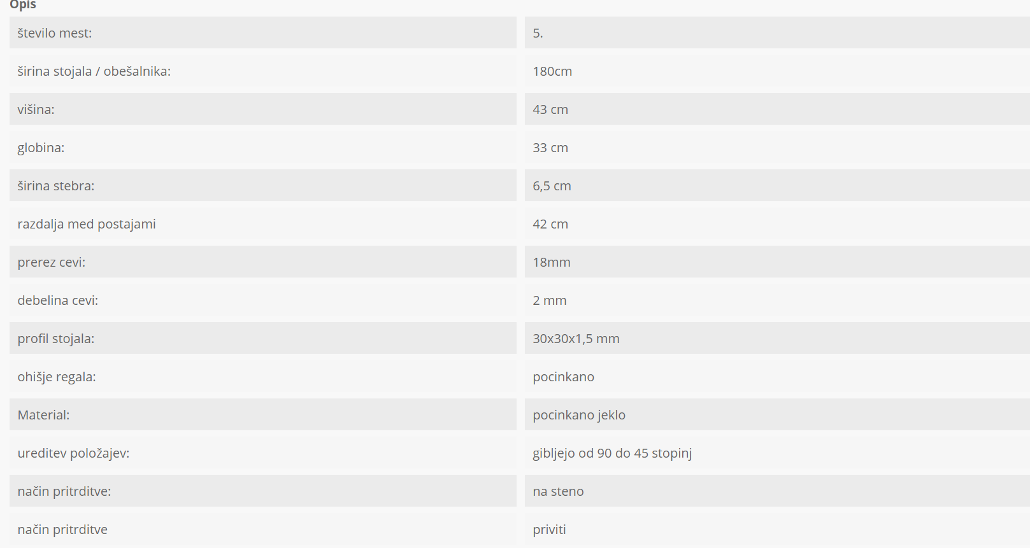This screenshot has width=1030, height=548.
Task: Select the "180cm" width value
Action: pyautogui.click(x=552, y=71)
